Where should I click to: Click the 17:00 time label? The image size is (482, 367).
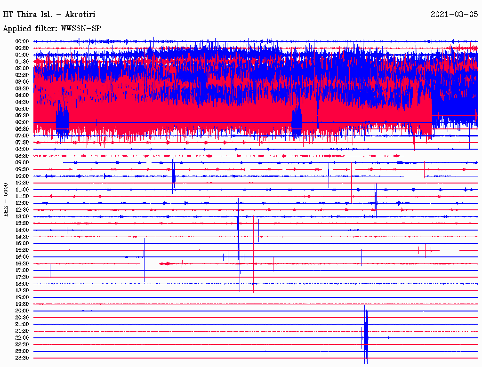click(22, 271)
